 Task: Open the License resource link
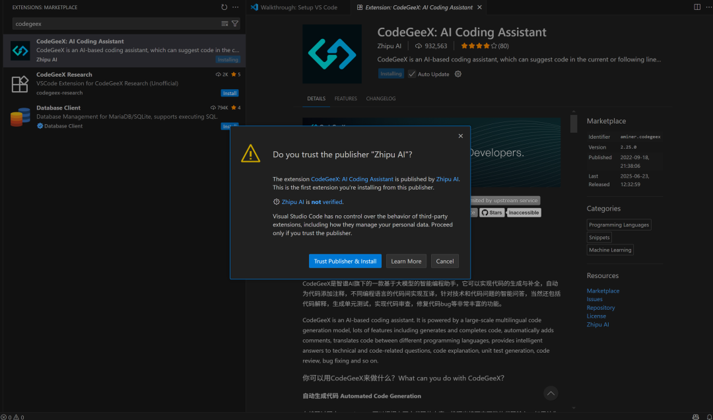click(596, 316)
